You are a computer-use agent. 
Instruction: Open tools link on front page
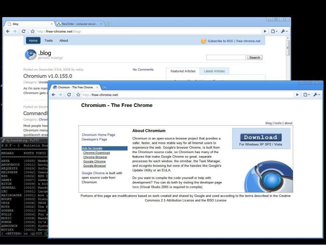click(x=278, y=123)
